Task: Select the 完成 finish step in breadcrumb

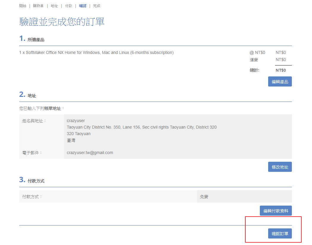Action: 97,6
